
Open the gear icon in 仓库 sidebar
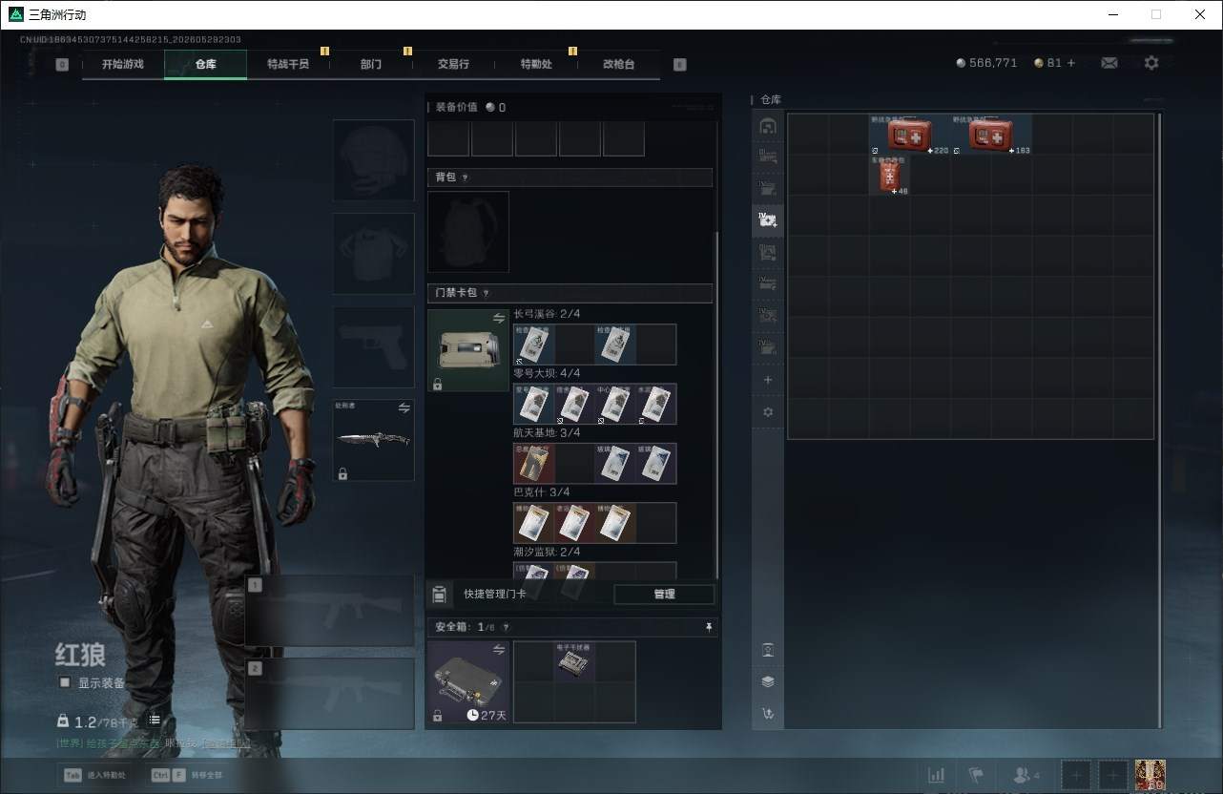[x=768, y=412]
